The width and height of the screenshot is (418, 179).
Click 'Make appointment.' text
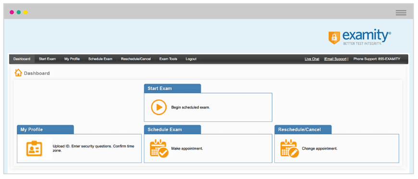click(187, 148)
